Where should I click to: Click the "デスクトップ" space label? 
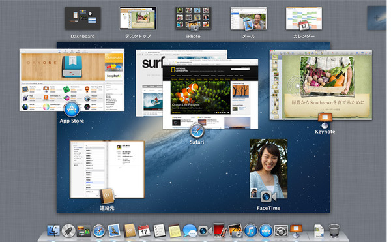point(138,36)
